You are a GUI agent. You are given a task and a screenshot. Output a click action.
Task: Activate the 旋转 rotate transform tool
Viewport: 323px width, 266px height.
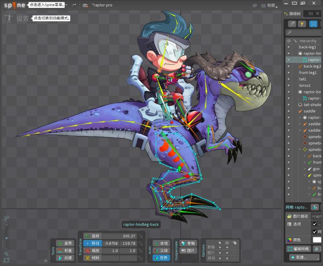click(x=93, y=236)
